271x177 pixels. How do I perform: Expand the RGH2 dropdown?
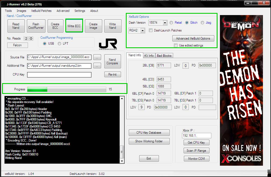point(142,31)
